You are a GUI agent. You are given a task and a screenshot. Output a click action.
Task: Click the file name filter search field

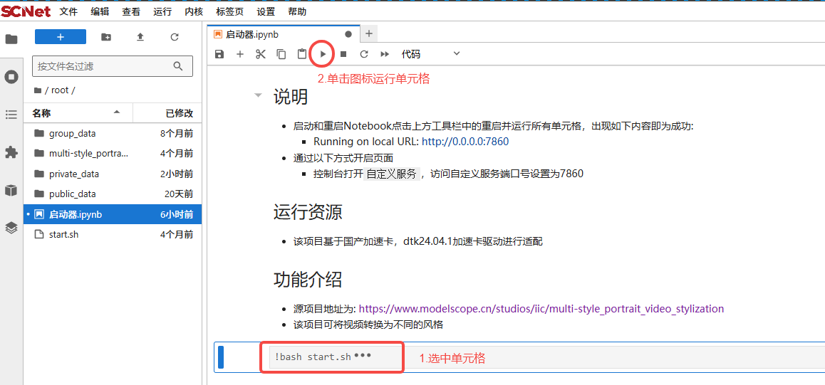click(x=103, y=66)
